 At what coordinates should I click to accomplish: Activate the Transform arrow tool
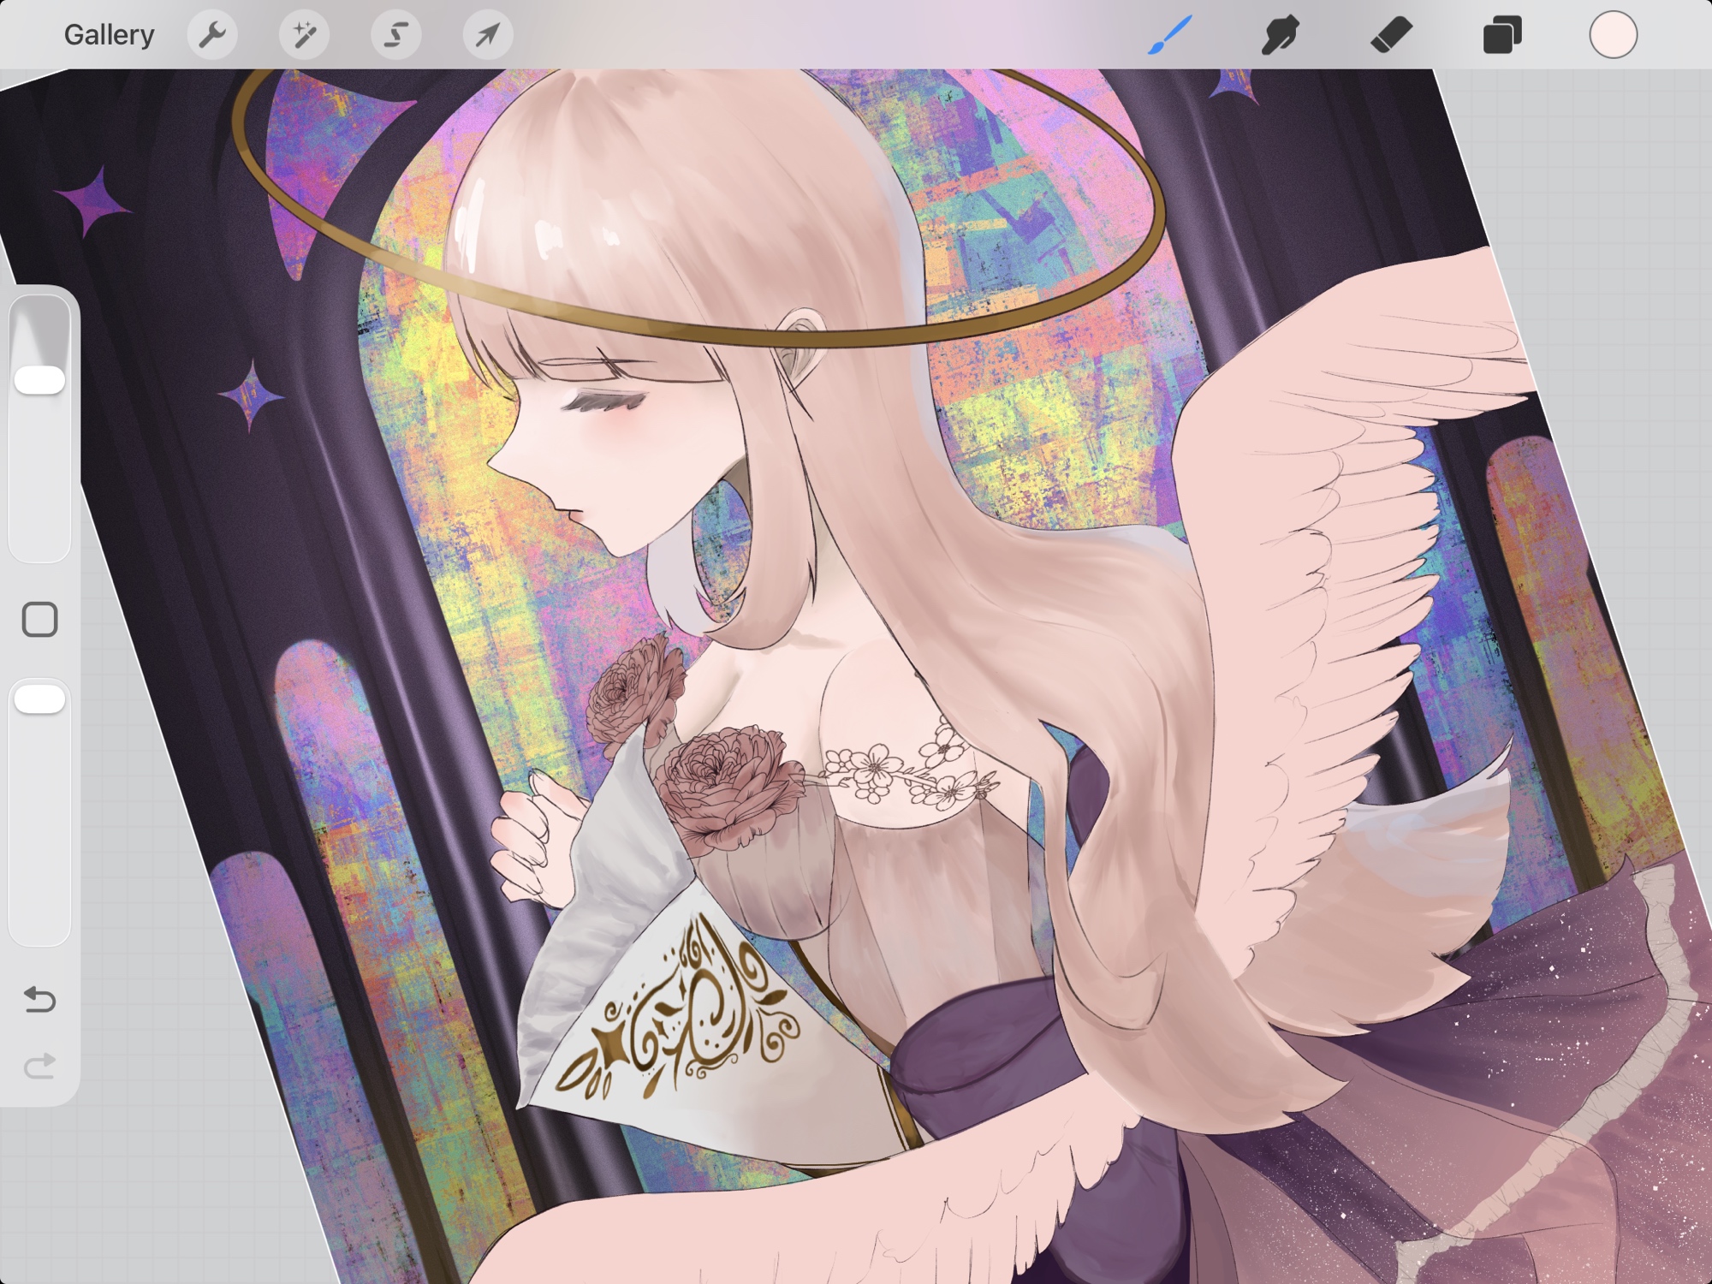(488, 35)
